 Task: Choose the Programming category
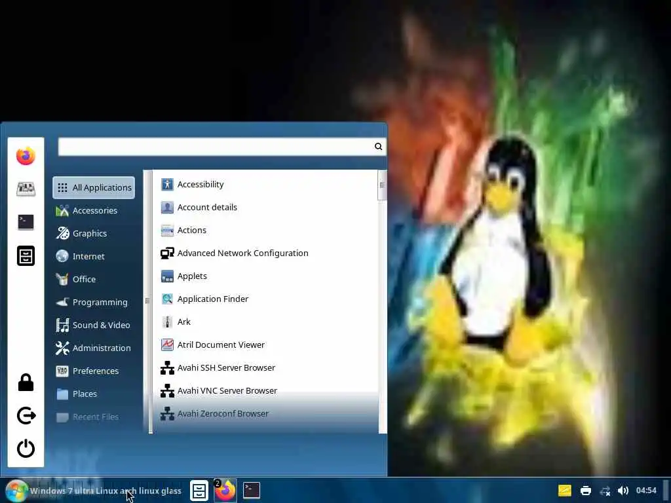pyautogui.click(x=94, y=302)
